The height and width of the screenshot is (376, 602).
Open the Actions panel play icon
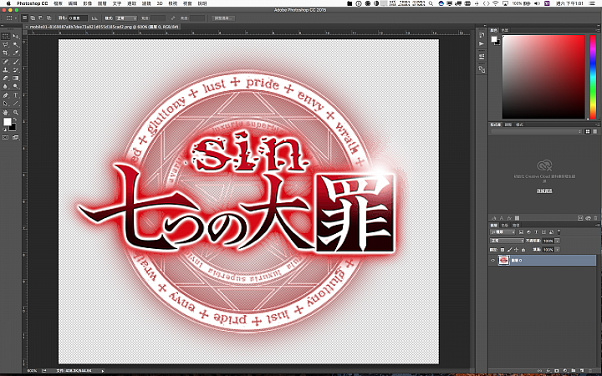click(x=482, y=43)
